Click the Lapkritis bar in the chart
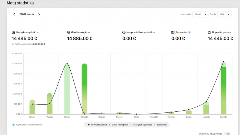 pyautogui.click(x=206, y=108)
